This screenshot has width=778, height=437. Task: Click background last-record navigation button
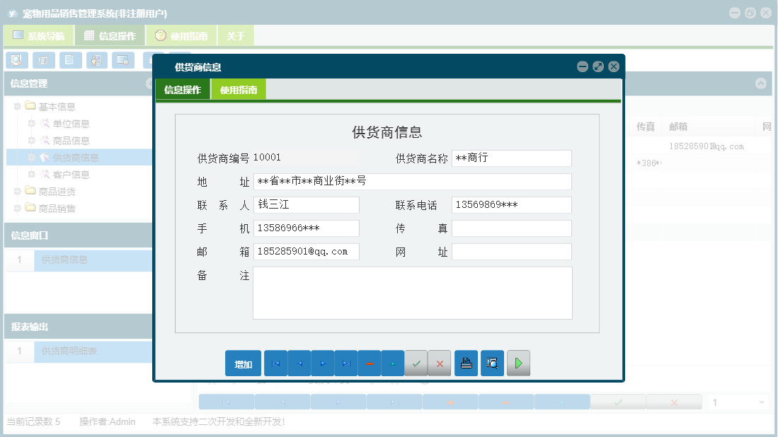pyautogui.click(x=394, y=402)
